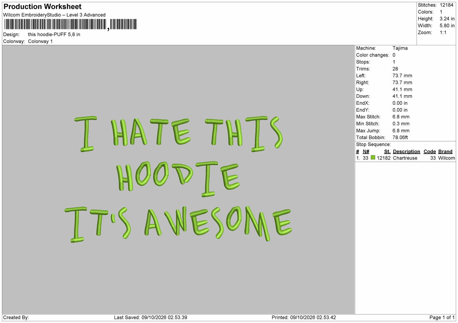Select the Machine value 'Tajima'
This screenshot has width=458, height=323.
[x=400, y=48]
